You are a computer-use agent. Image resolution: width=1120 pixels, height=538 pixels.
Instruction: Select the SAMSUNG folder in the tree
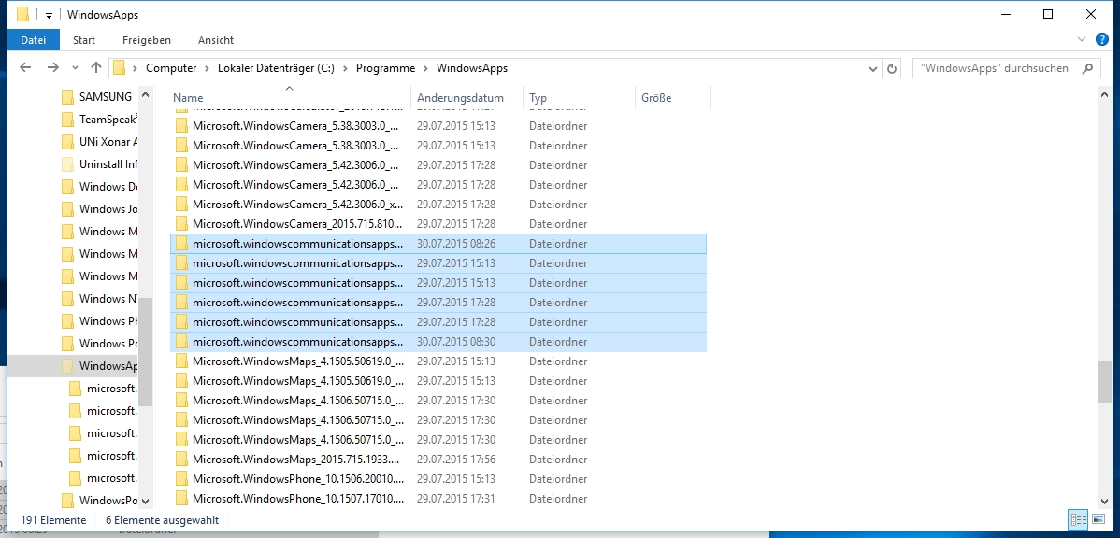coord(105,96)
